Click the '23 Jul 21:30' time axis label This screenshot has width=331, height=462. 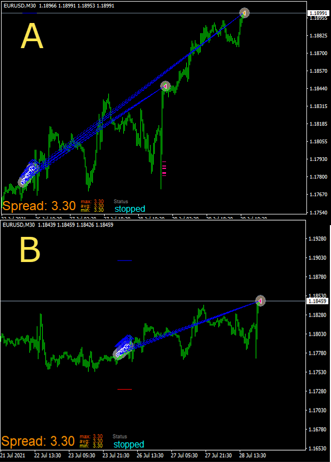coord(116,456)
